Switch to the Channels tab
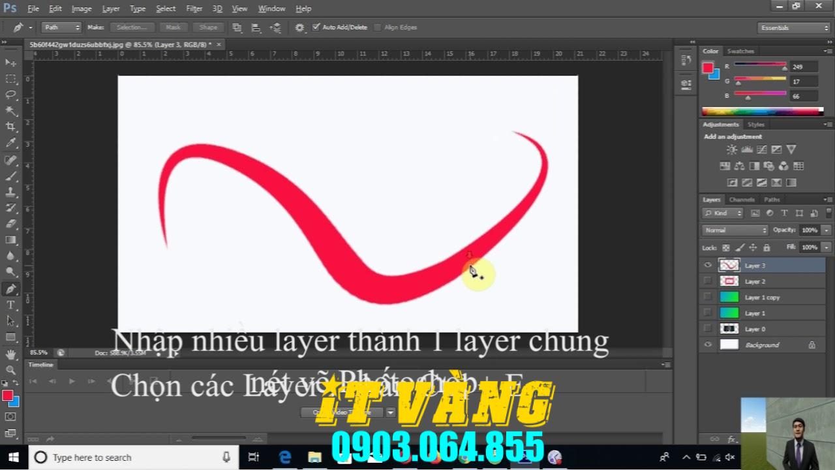835x470 pixels. pos(742,200)
